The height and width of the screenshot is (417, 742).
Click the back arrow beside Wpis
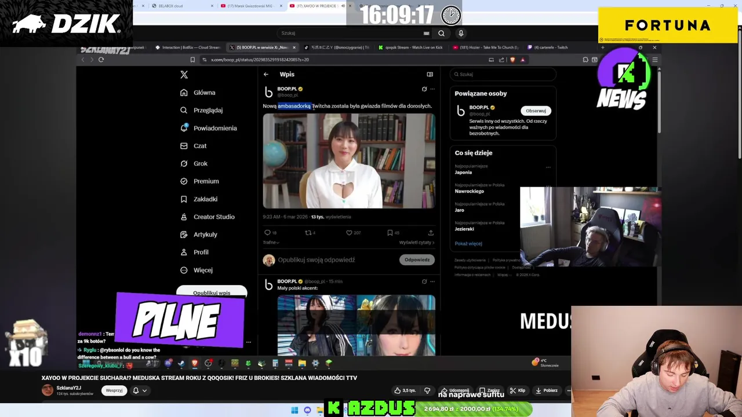(265, 74)
